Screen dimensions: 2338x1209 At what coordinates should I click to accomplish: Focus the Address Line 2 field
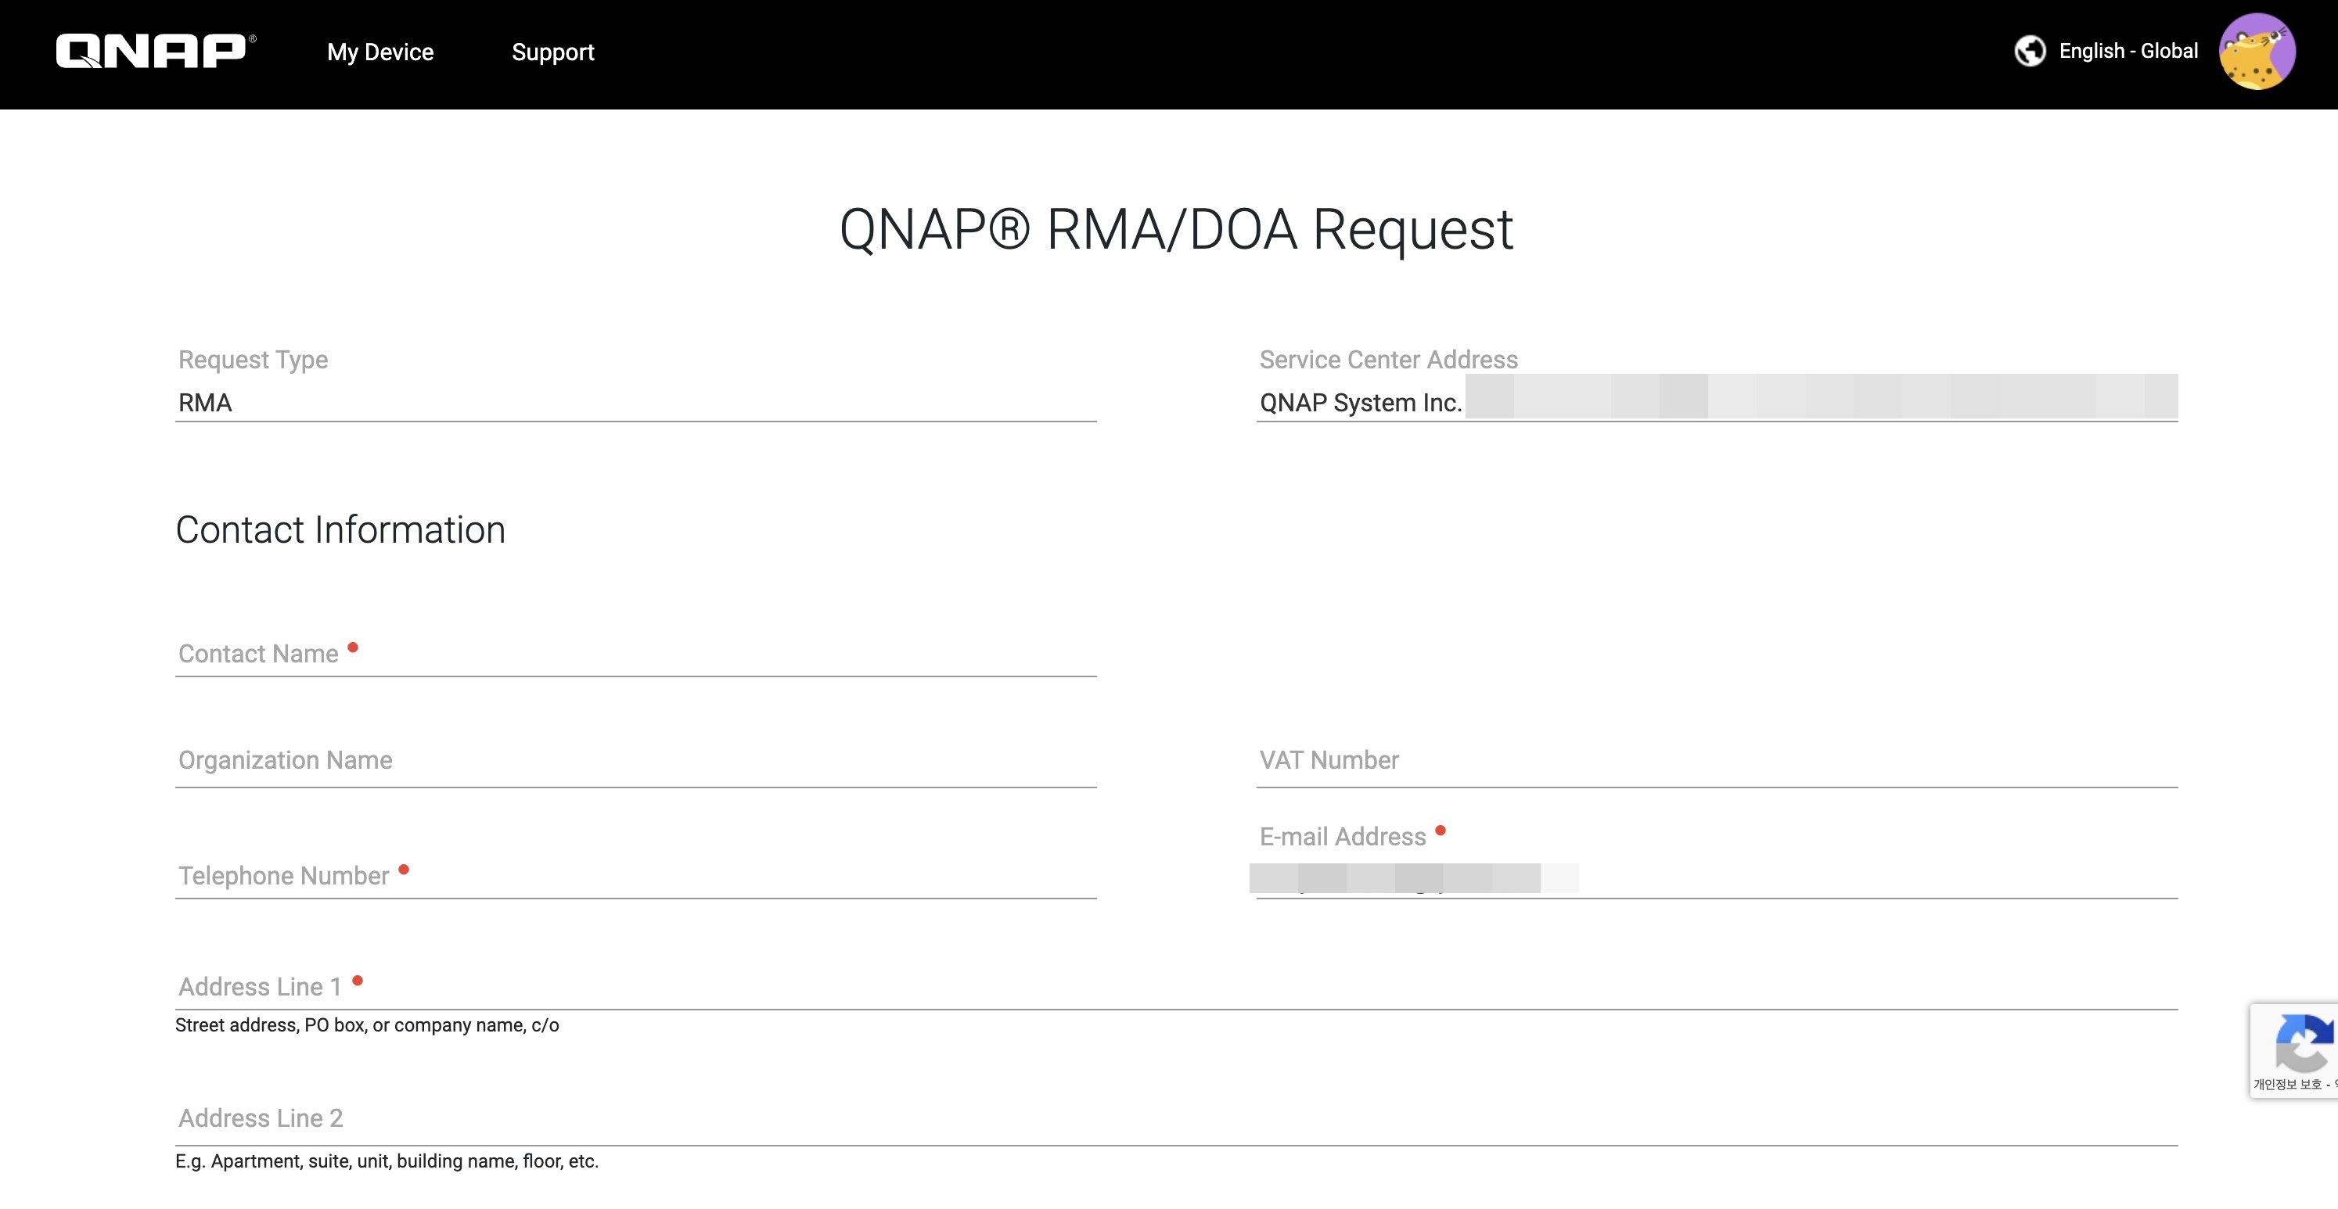[x=1176, y=1118]
